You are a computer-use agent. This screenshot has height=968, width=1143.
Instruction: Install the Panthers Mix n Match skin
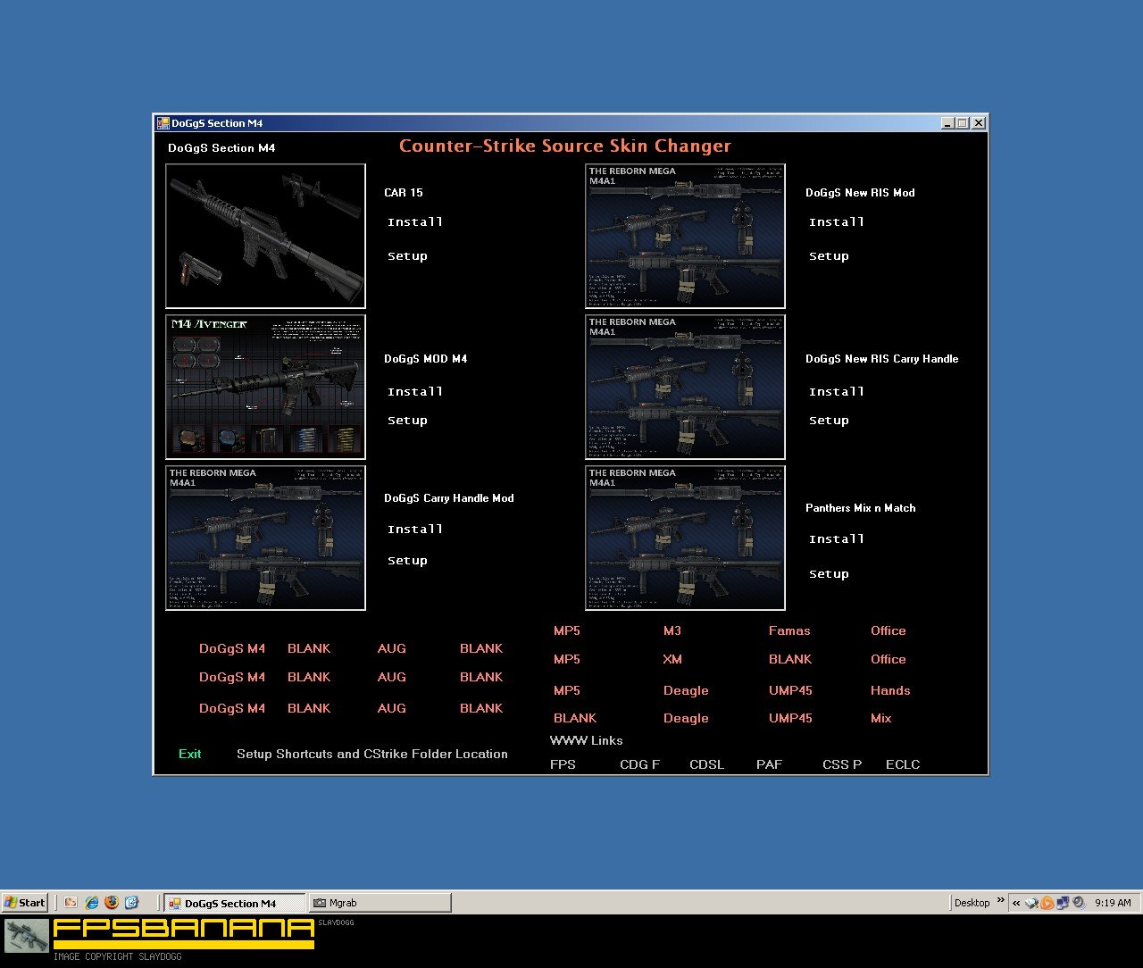836,539
